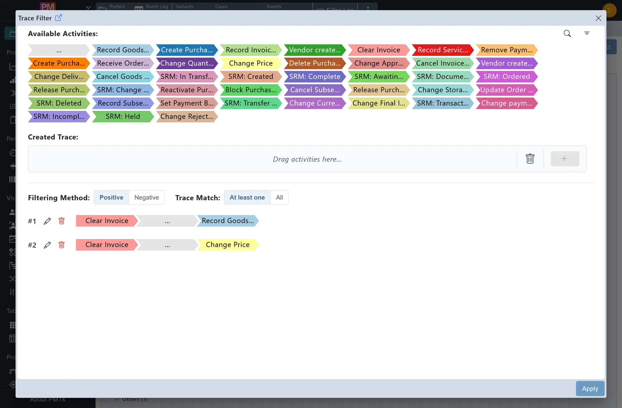The width and height of the screenshot is (622, 408).
Task: Select the Change Stora... activity
Action: pos(443,90)
